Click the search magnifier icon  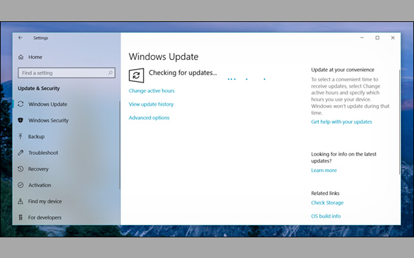[x=111, y=73]
